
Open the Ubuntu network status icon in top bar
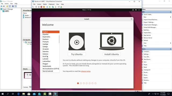(x=133, y=10)
